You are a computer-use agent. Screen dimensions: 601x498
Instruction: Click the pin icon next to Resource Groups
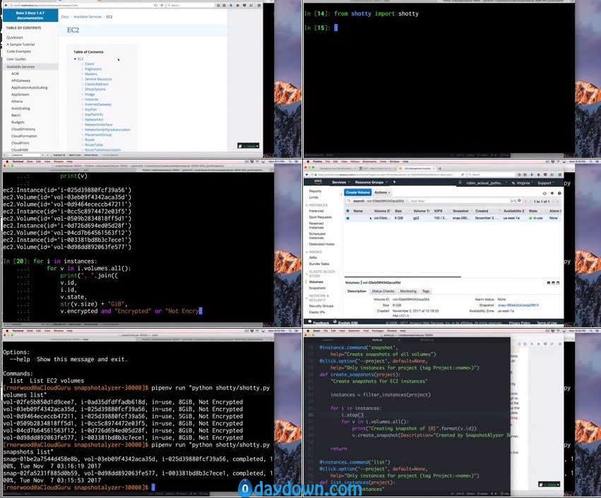(x=394, y=182)
